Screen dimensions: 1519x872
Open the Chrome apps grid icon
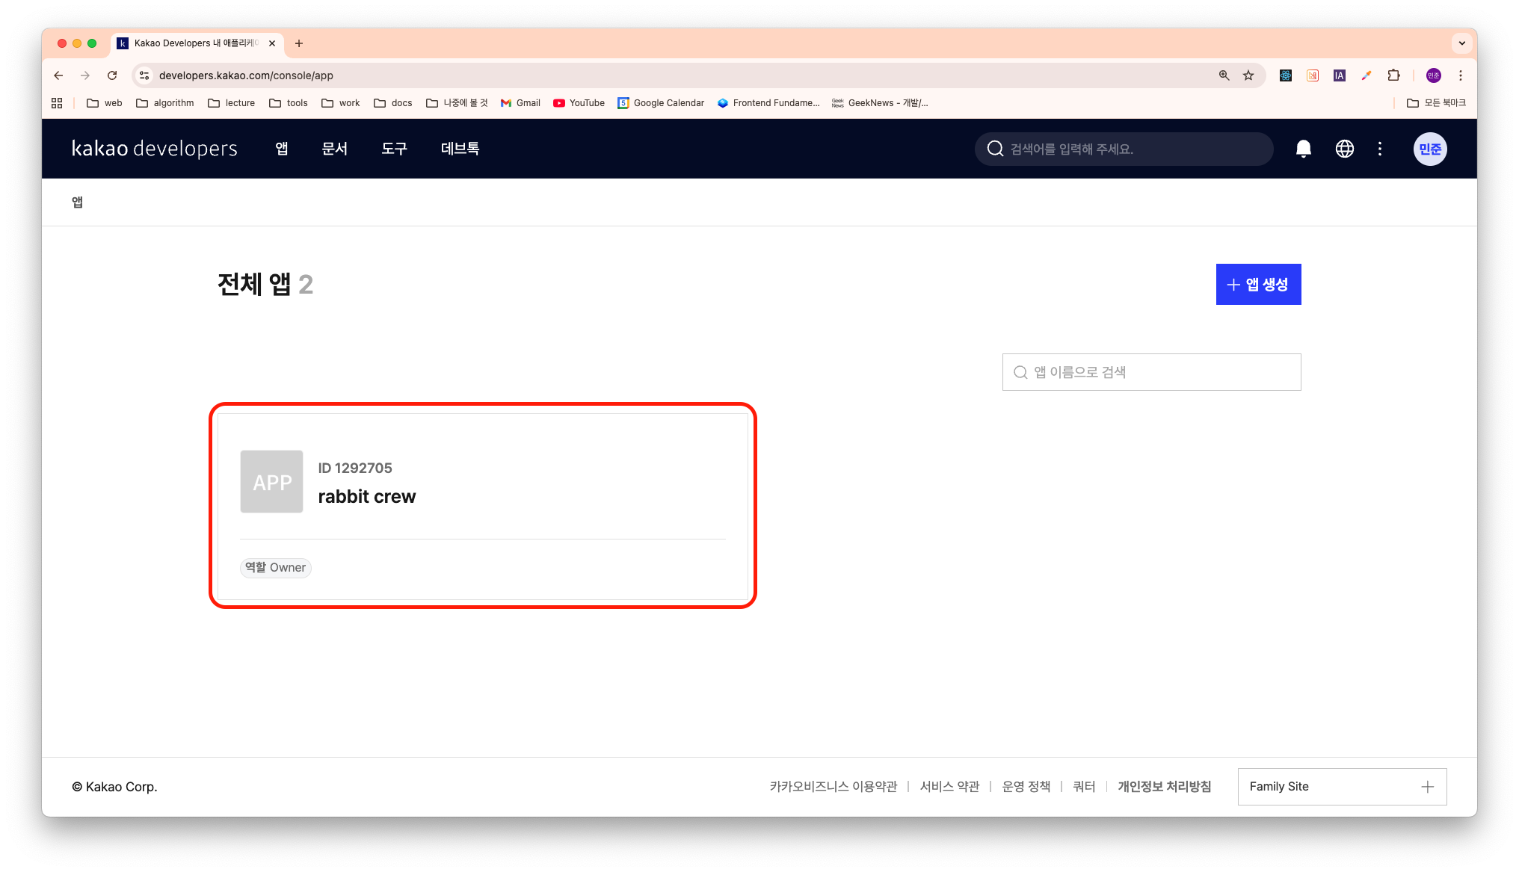coord(57,103)
